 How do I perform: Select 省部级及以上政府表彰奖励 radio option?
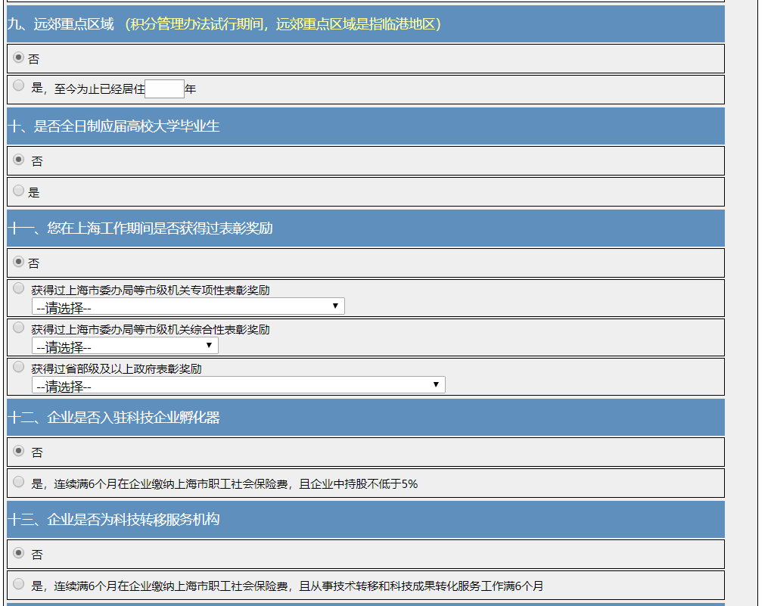(19, 366)
